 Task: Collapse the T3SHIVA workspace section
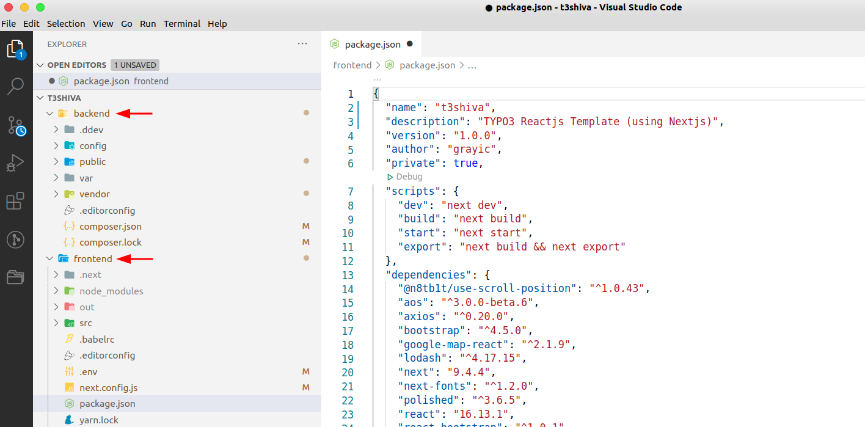pos(40,98)
